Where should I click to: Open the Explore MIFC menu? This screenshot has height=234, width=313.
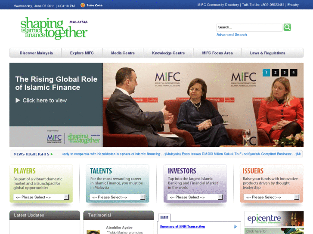click(82, 53)
